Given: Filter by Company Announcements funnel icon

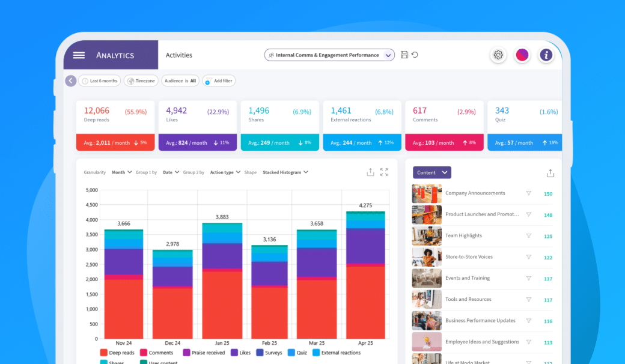Looking at the screenshot, I should point(529,193).
